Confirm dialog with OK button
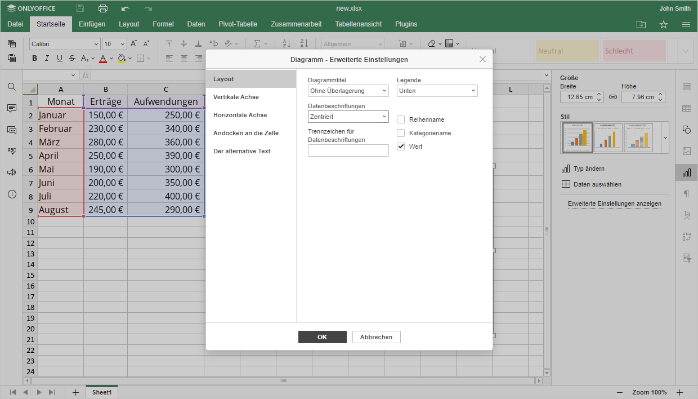698x399 pixels. [x=322, y=337]
